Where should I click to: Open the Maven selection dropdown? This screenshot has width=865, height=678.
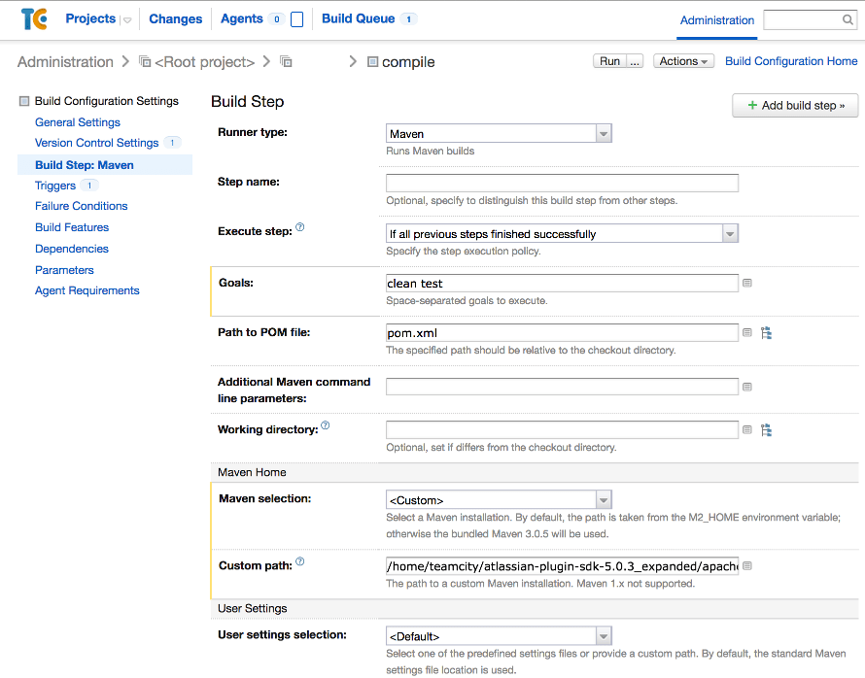(499, 500)
